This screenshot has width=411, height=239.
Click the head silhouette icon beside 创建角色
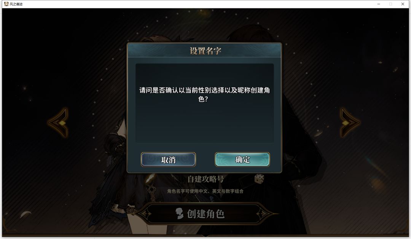click(x=179, y=214)
